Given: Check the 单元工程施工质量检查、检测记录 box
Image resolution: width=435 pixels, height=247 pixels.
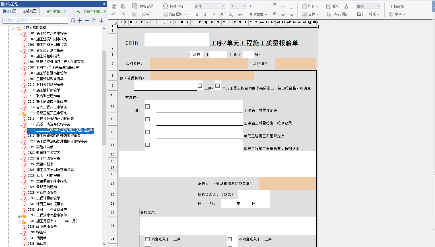Looking at the screenshot, I should click(x=147, y=145).
